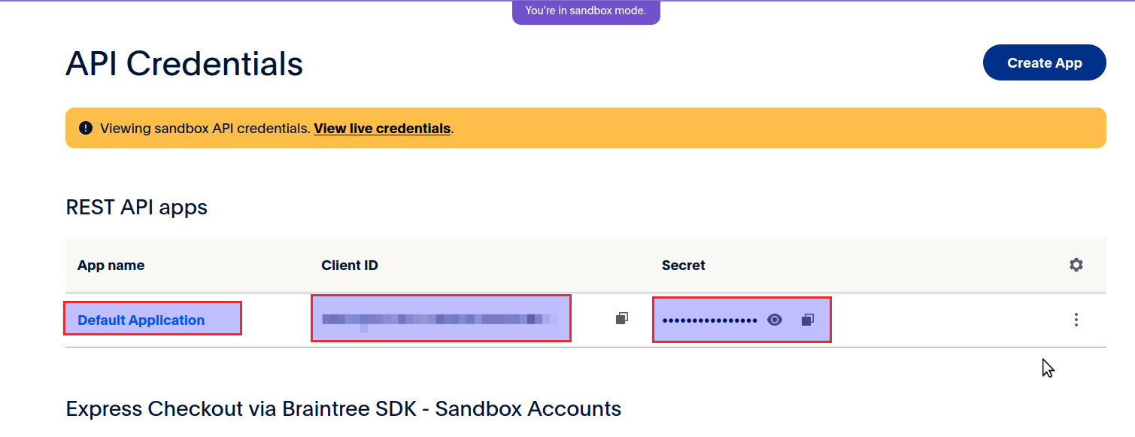Copy the Client ID to clipboard
The height and width of the screenshot is (437, 1135).
tap(621, 319)
